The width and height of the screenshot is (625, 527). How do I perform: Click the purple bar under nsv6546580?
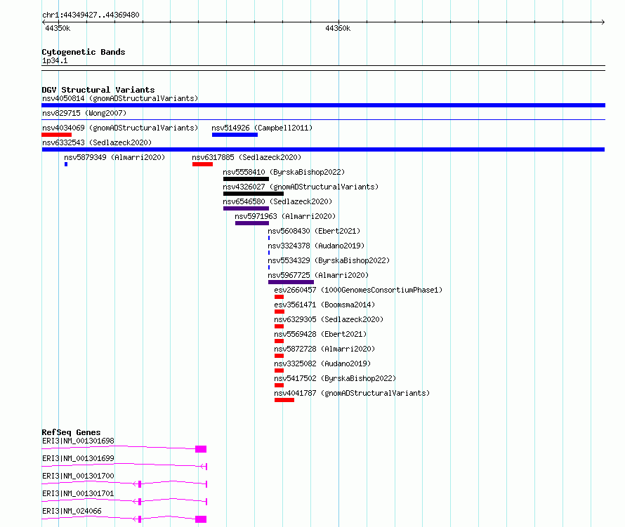[x=246, y=208]
